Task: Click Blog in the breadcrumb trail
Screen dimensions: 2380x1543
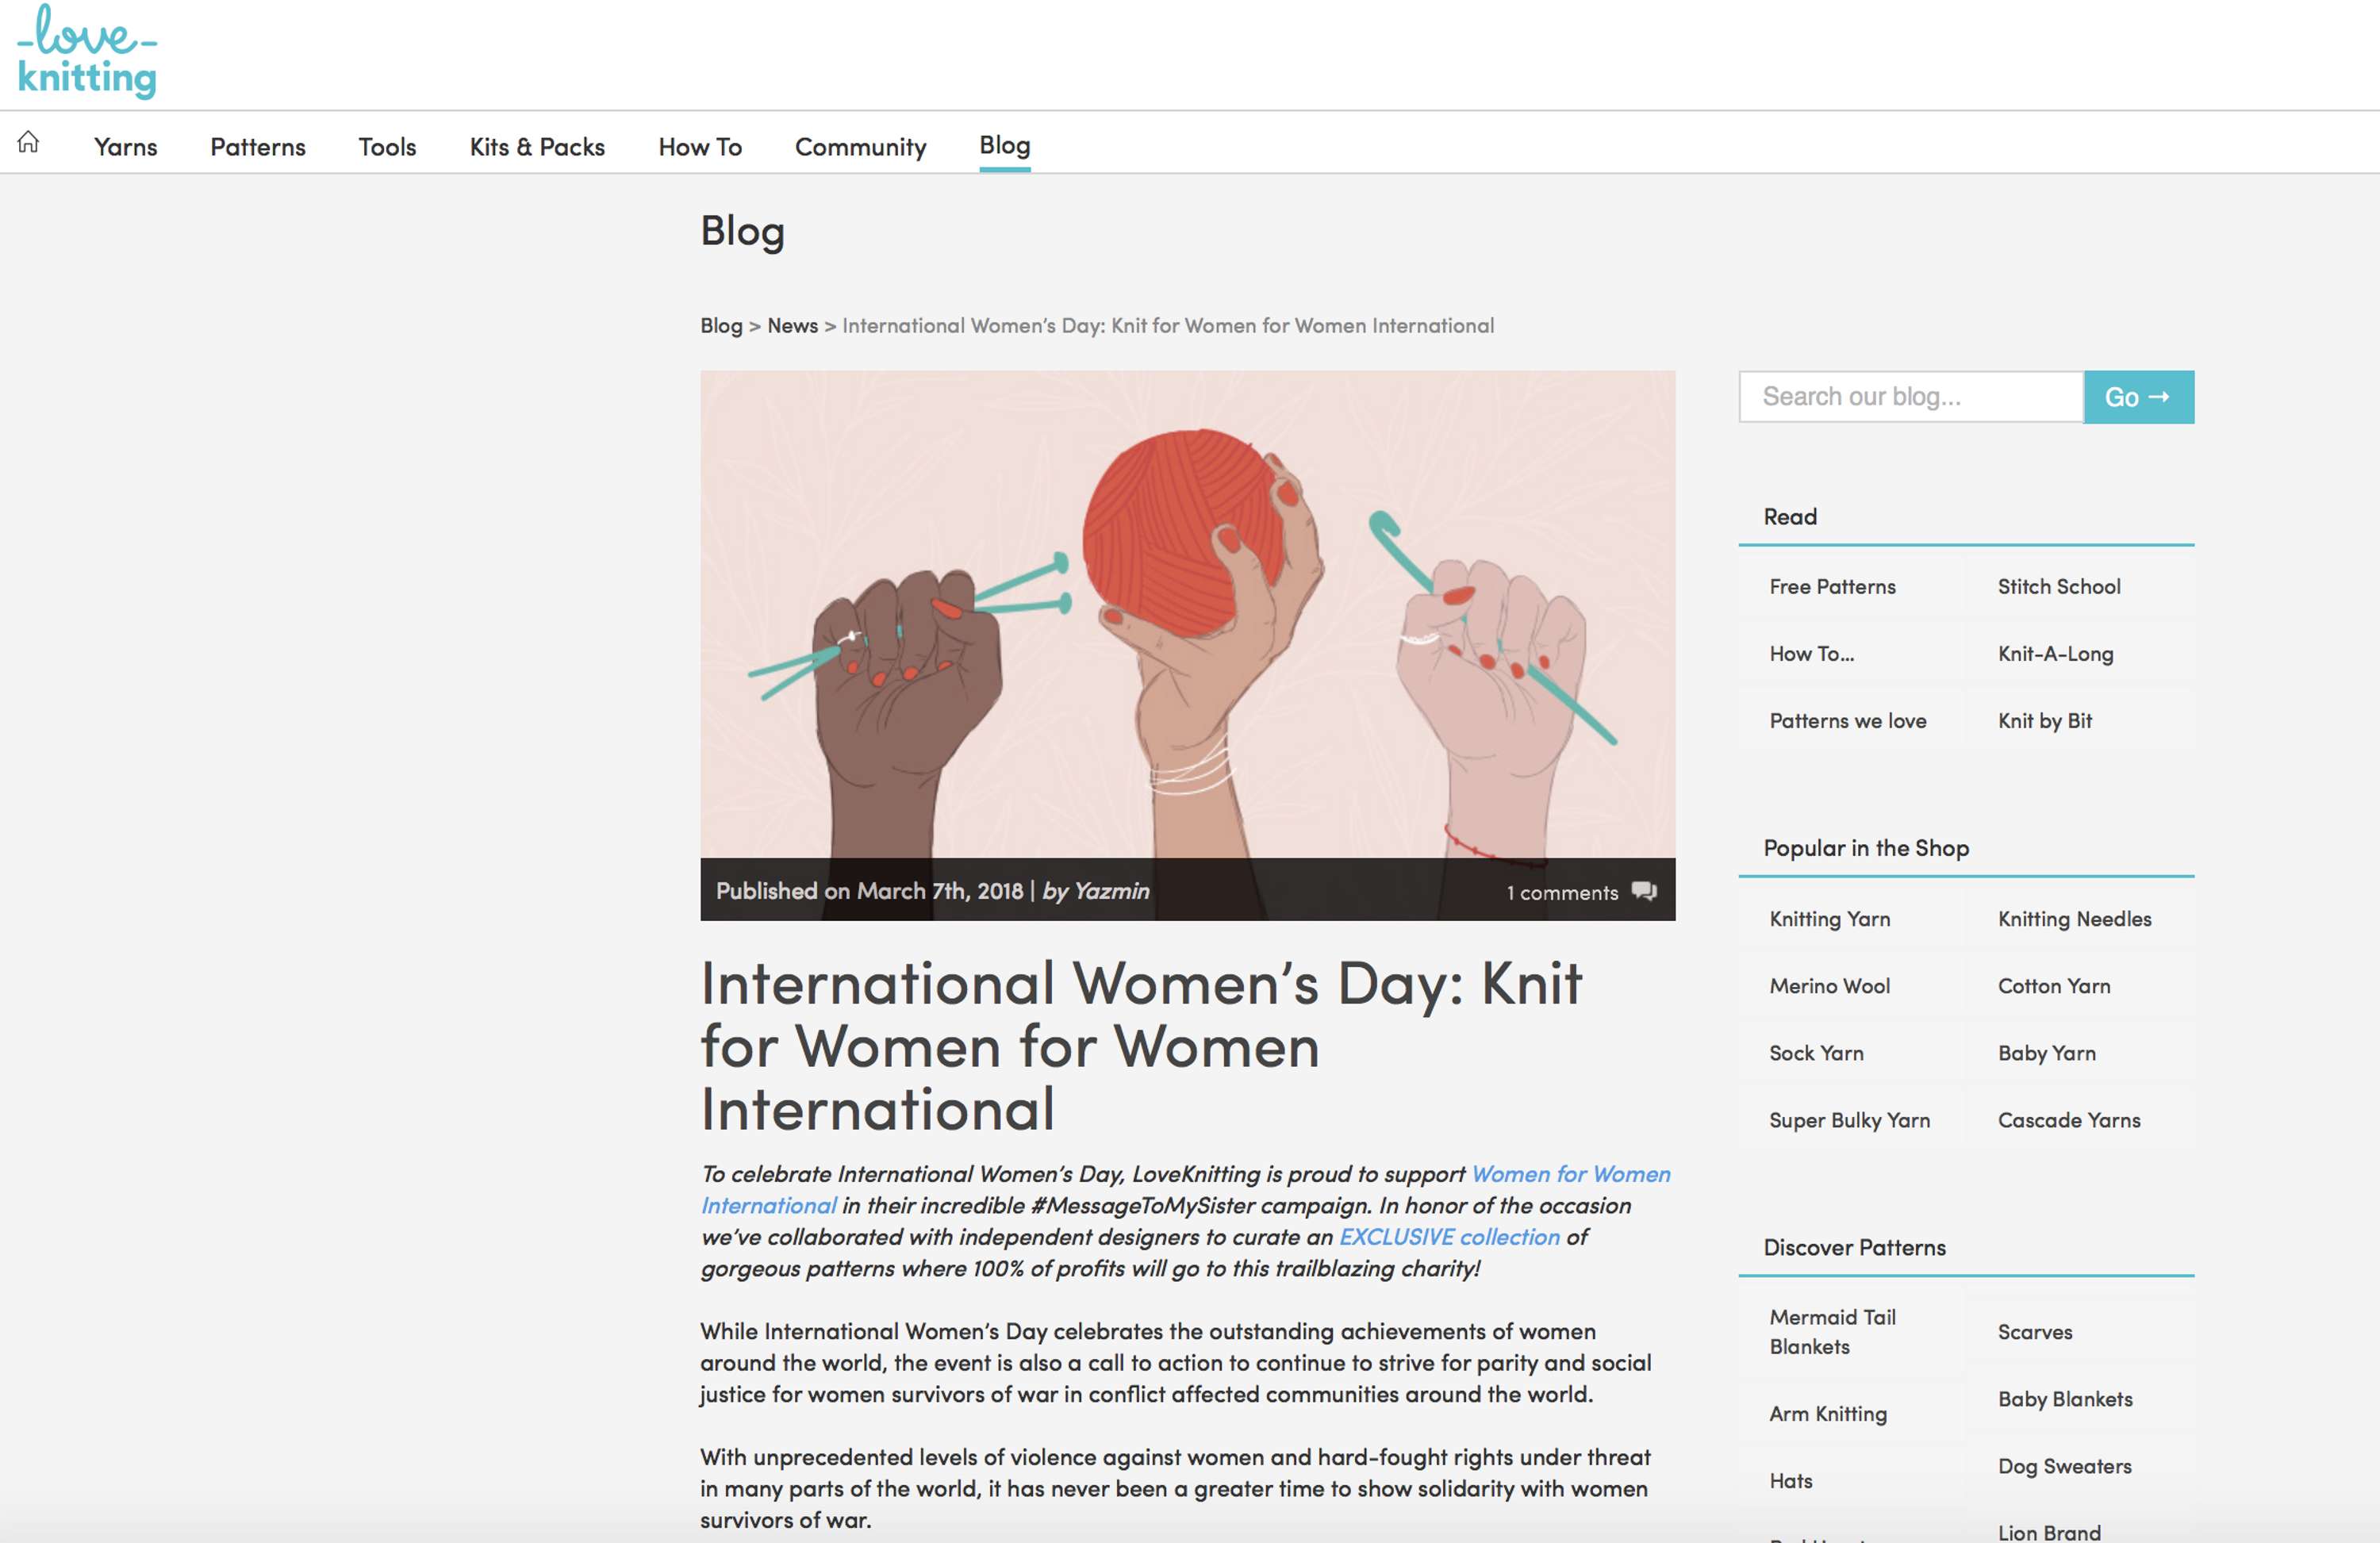Action: pos(721,326)
